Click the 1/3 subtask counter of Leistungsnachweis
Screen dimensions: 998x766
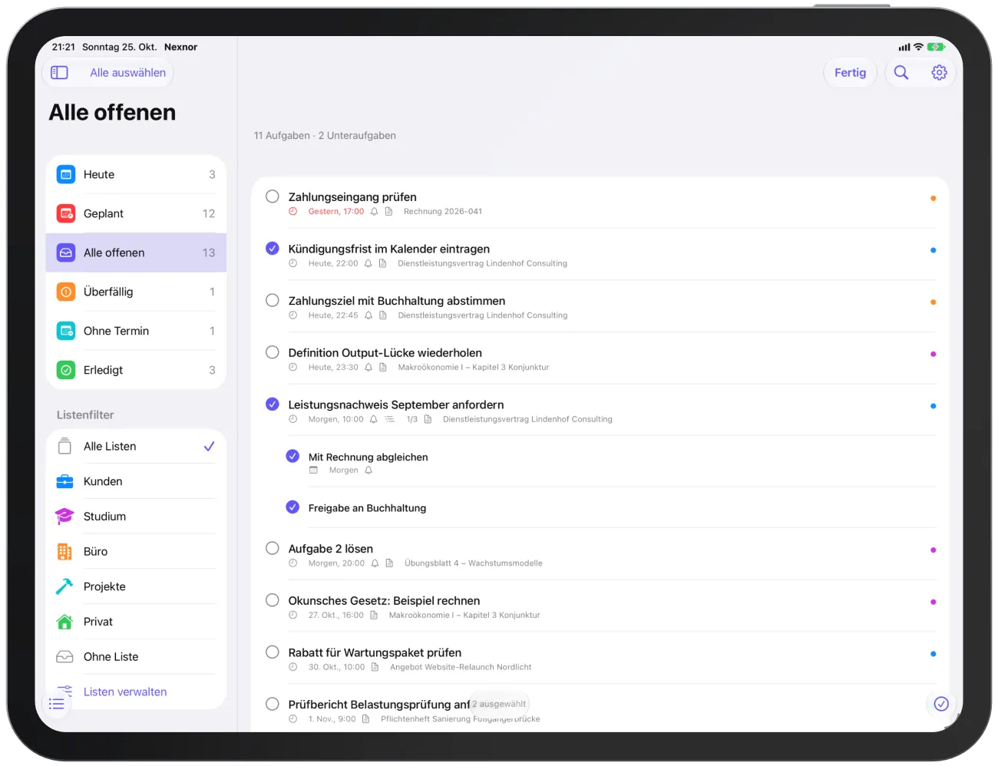coord(411,420)
